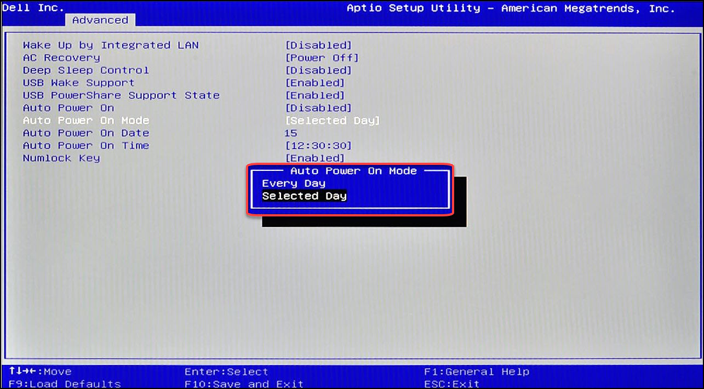
Task: Choose Selected Day in Auto Power On Mode
Action: coord(303,196)
